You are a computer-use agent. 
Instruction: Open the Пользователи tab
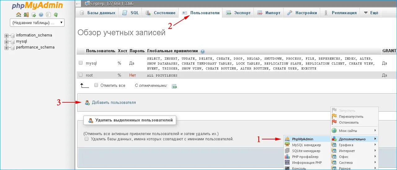point(200,13)
